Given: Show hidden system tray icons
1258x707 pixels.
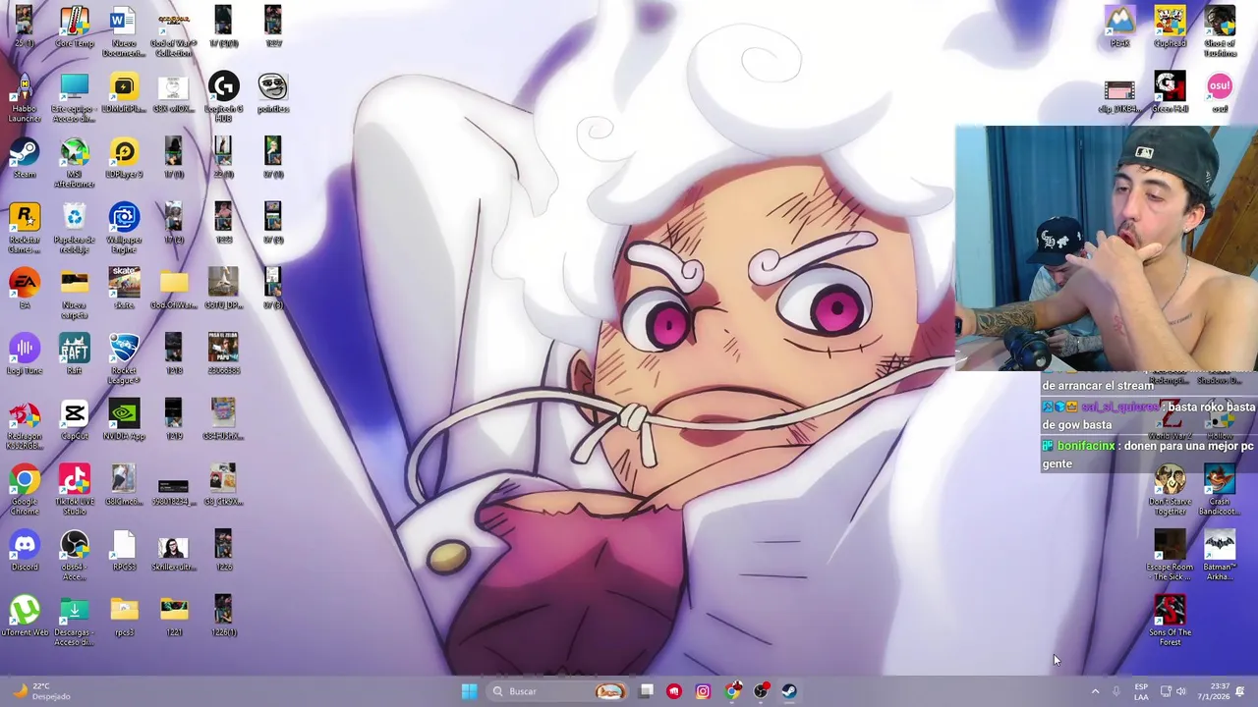Looking at the screenshot, I should tap(1095, 691).
